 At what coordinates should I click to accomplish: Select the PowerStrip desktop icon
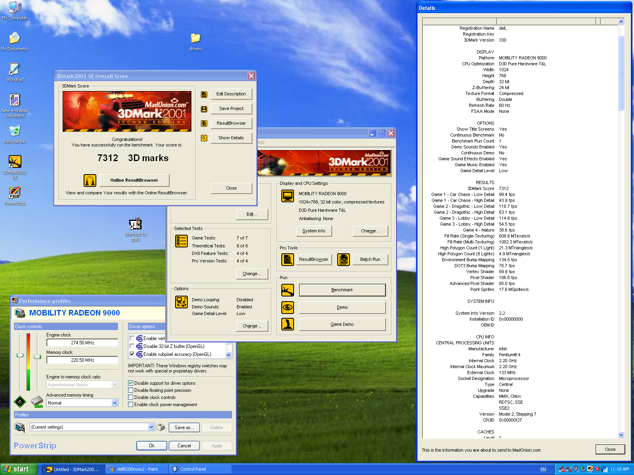point(15,196)
